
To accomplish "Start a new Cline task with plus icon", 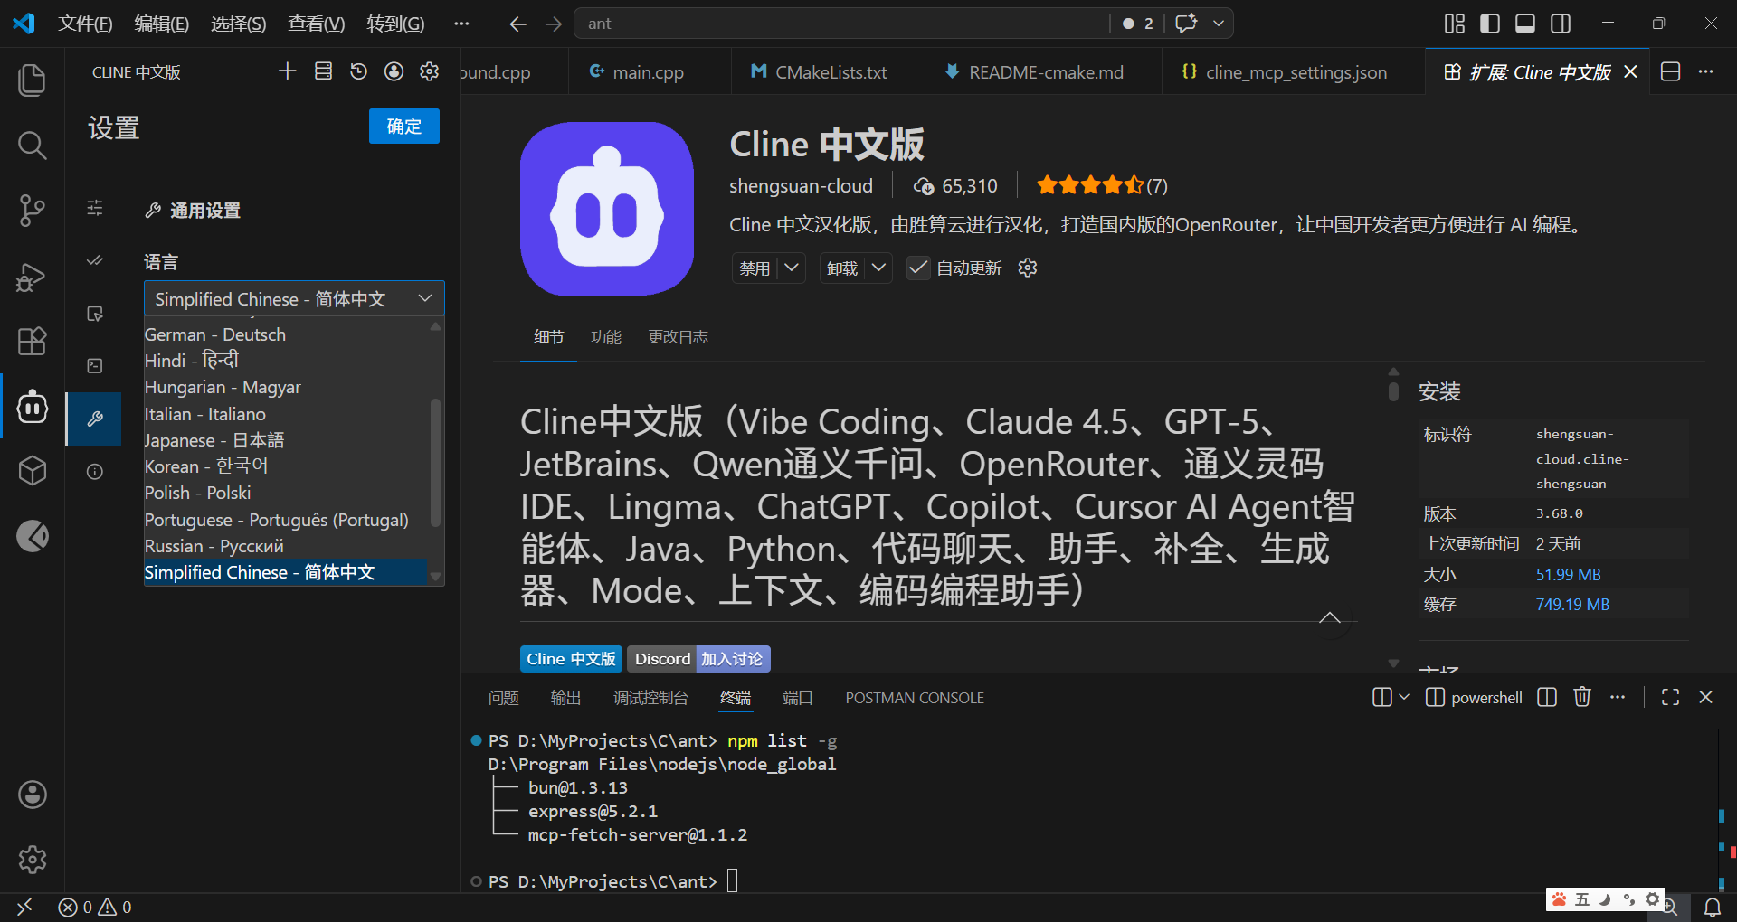I will pos(288,71).
